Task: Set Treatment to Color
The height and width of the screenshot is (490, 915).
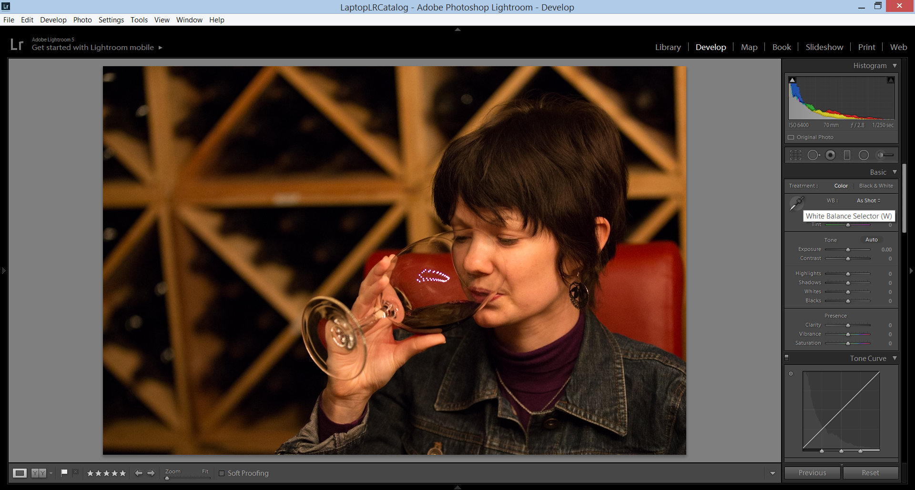Action: 841,186
